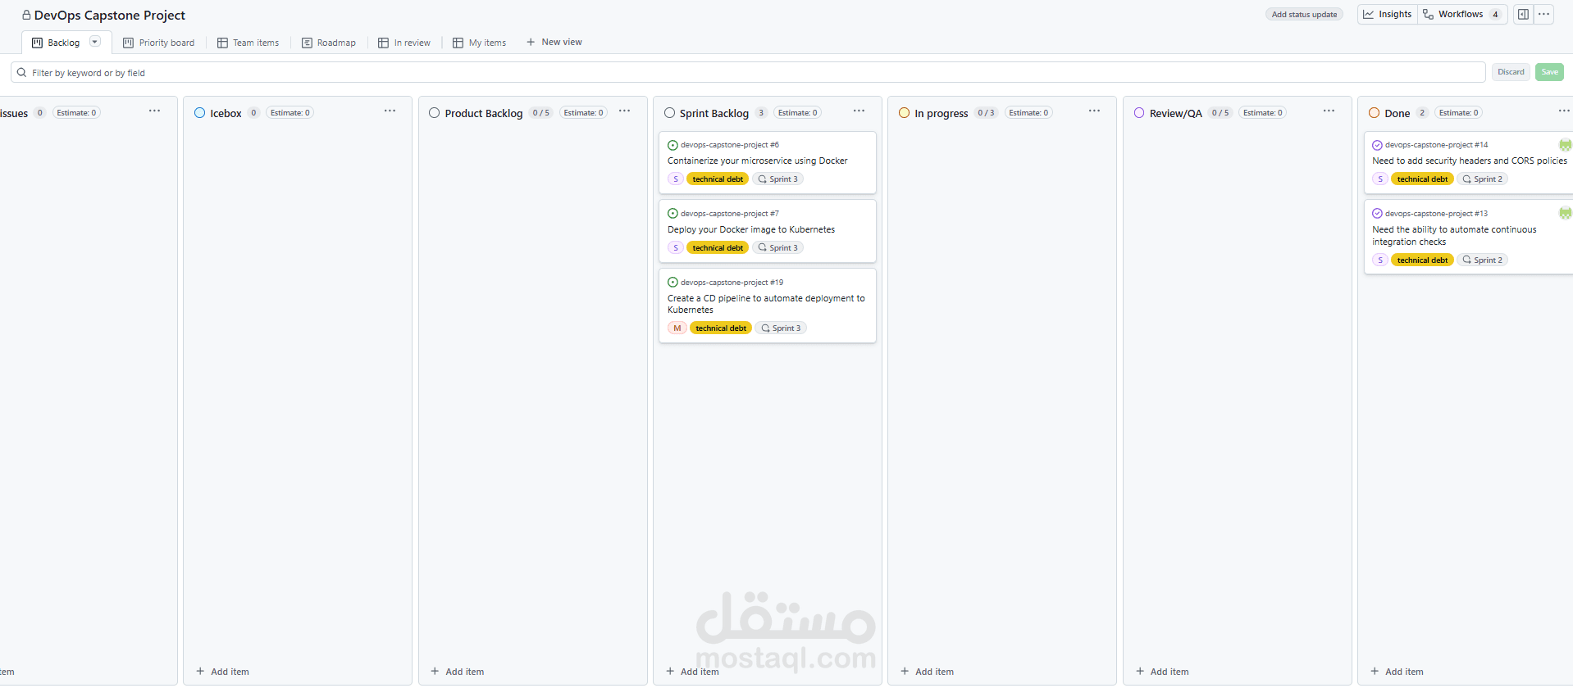The width and height of the screenshot is (1573, 688).
Task: Click the green Save button
Action: coord(1549,72)
